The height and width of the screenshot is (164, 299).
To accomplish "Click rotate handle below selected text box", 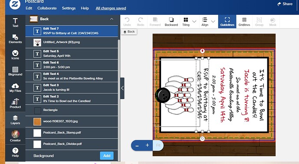I will tap(202, 139).
